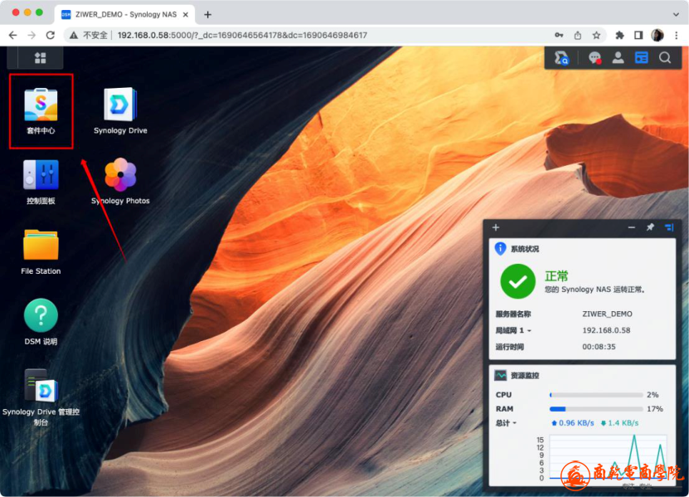This screenshot has height=497, width=689.
Task: Click the not secure (不安全) warning indicator
Action: 89,35
